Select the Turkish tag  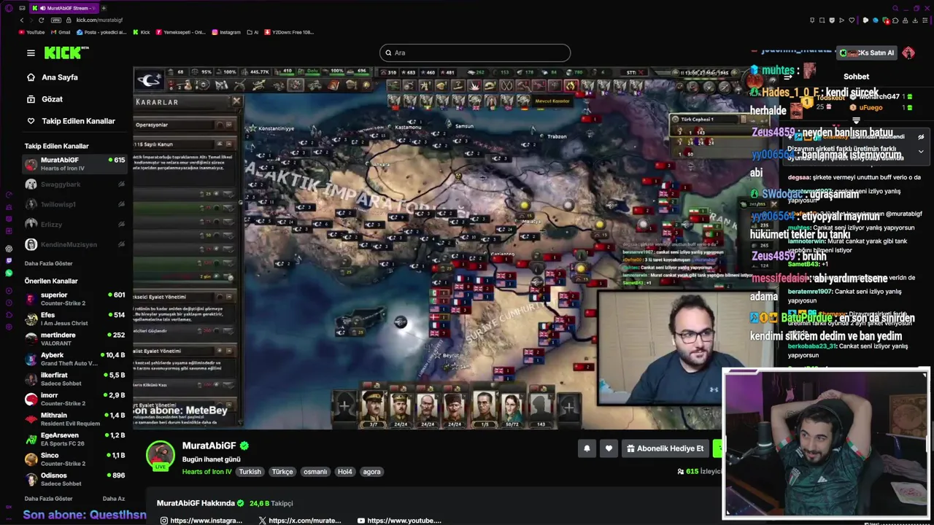(250, 472)
